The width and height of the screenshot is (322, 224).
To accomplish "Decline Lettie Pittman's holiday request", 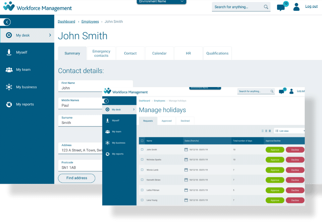I will tap(295, 190).
